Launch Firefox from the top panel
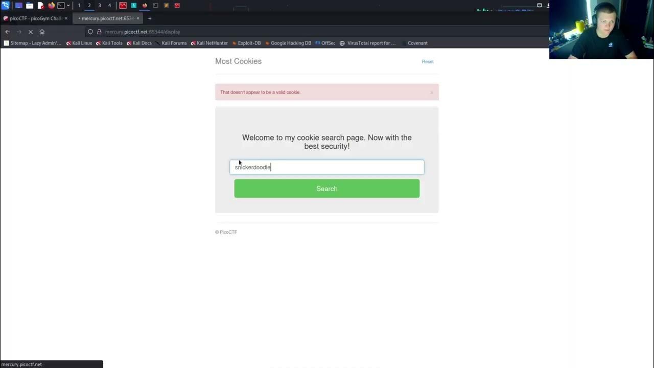Viewport: 654px width, 368px height. click(x=51, y=5)
